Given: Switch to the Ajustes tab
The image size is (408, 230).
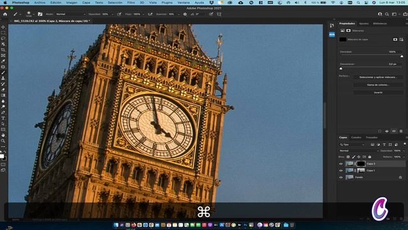Looking at the screenshot, I should [x=363, y=24].
